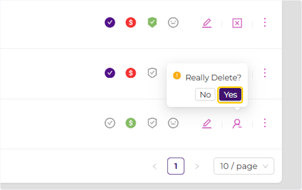Click the gray shield icon in the bottom row

[152, 123]
